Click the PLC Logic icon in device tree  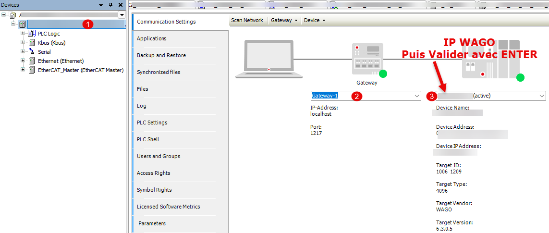[x=32, y=34]
